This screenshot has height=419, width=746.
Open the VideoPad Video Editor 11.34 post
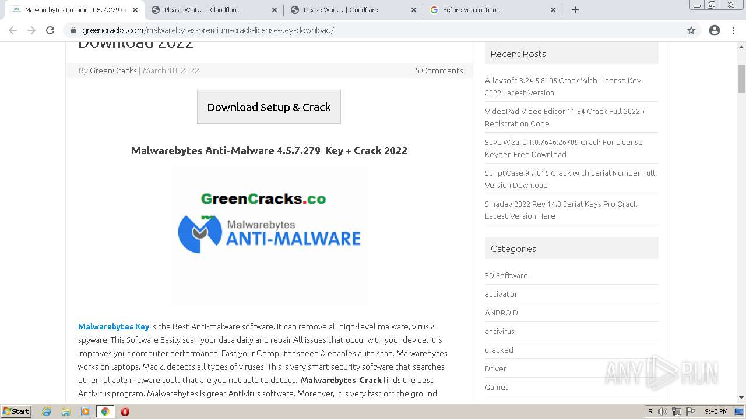565,118
